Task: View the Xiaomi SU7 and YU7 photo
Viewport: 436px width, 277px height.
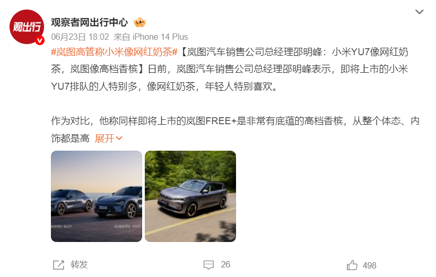Action: [97, 196]
